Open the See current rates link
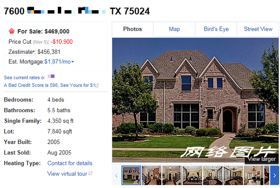 tap(25, 78)
